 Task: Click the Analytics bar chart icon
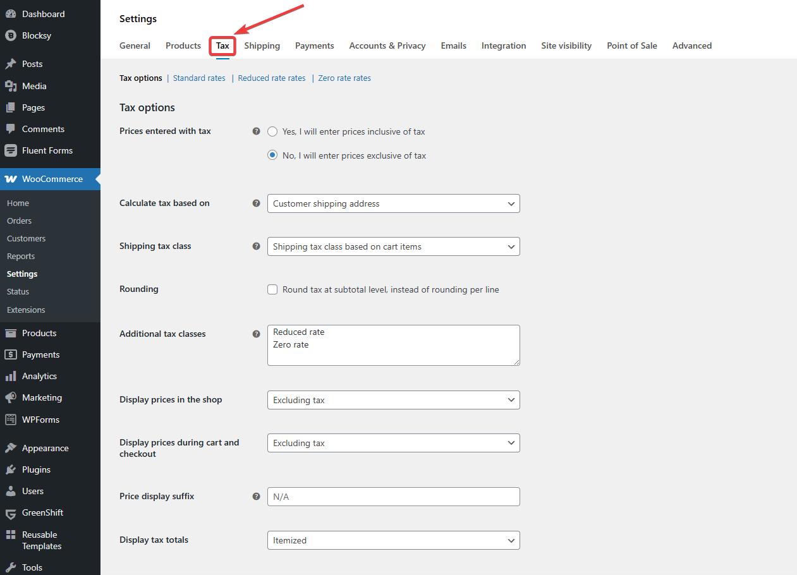(11, 376)
